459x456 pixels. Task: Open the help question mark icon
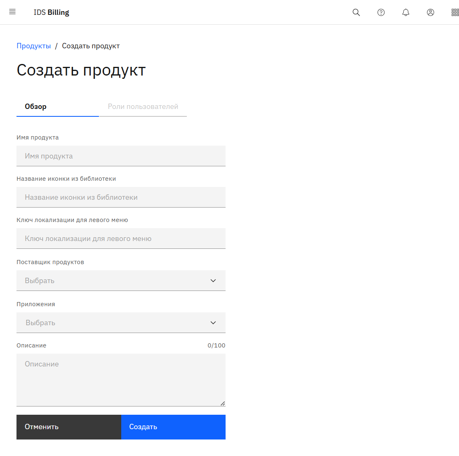[381, 12]
